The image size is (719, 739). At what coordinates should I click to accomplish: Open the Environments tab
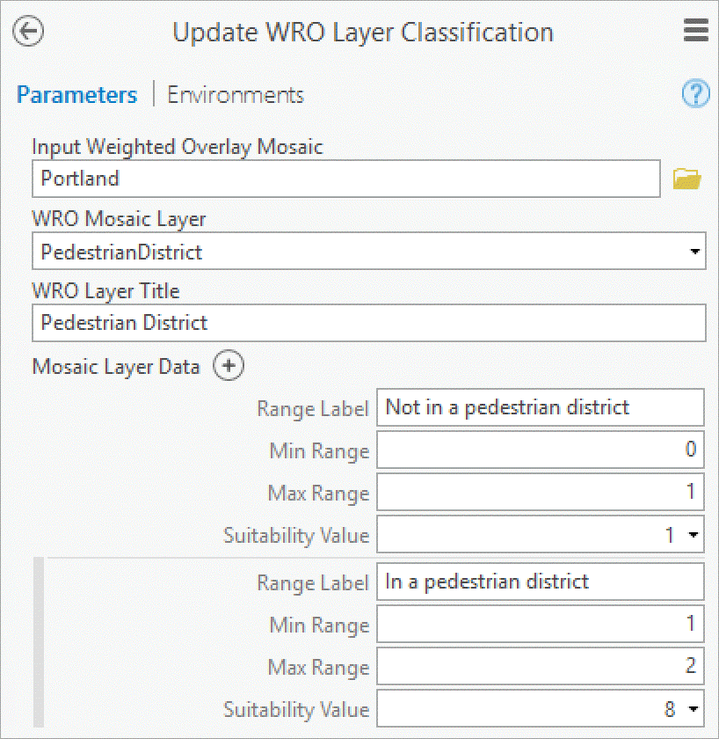coord(236,95)
